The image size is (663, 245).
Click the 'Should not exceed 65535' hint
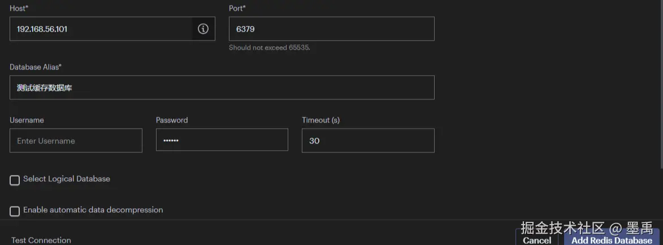[x=270, y=47]
